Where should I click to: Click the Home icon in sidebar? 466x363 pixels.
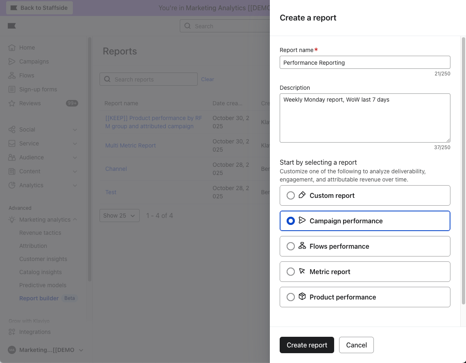12,48
